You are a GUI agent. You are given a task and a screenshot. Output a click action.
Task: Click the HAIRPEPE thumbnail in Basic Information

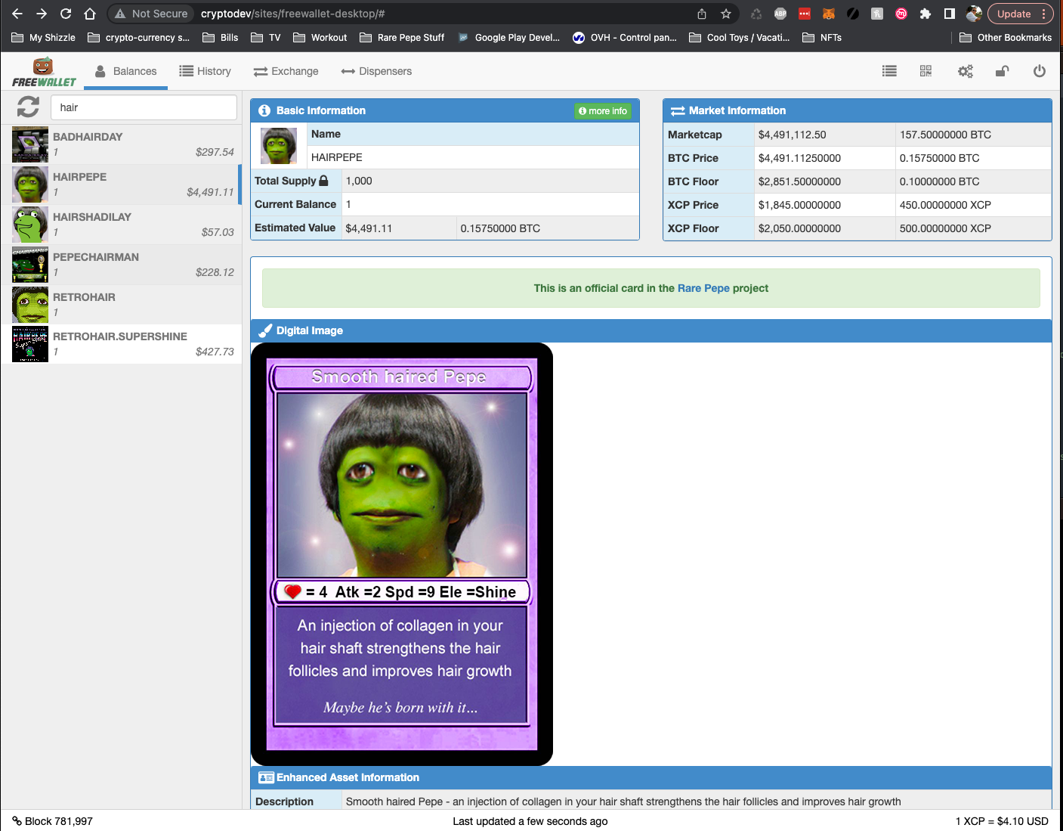[x=279, y=146]
